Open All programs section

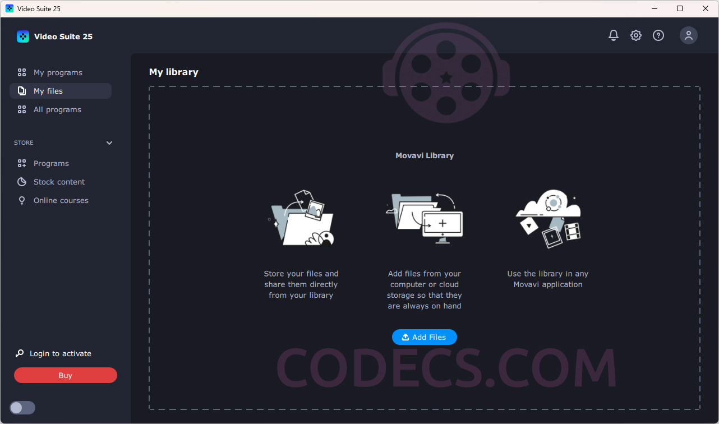tap(61, 109)
